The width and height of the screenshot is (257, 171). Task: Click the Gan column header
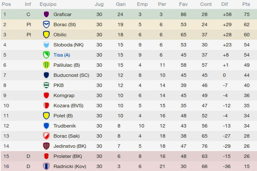pyautogui.click(x=120, y=4)
